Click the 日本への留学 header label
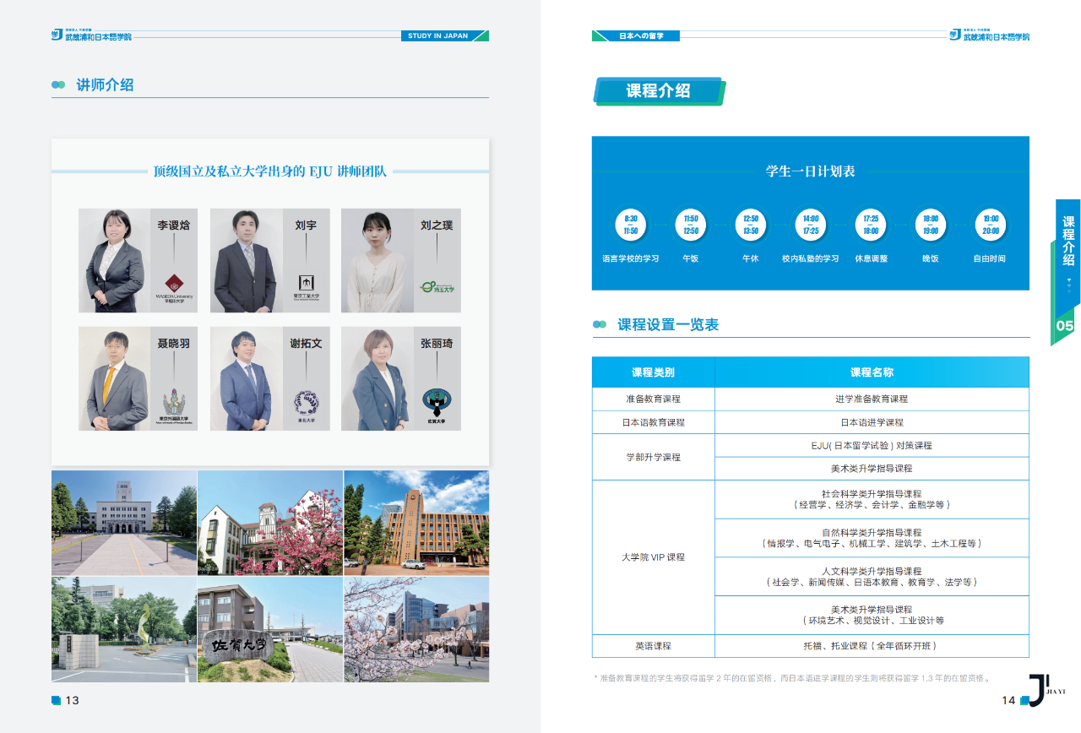Screen dimensions: 1081x733 pyautogui.click(x=636, y=36)
